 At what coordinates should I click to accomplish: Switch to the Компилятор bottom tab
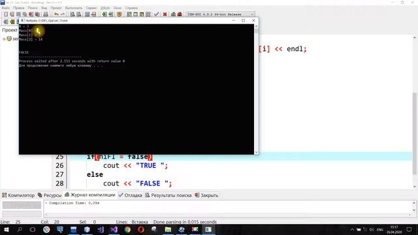pos(18,195)
